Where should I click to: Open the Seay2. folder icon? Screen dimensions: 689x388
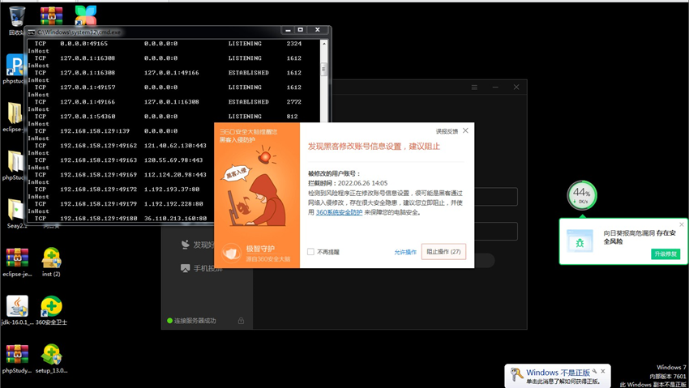15,210
